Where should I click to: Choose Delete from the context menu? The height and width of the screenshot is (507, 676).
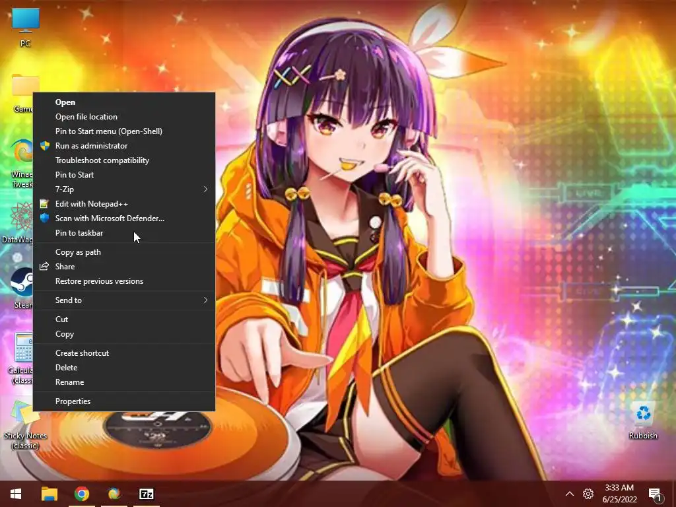(x=124, y=368)
